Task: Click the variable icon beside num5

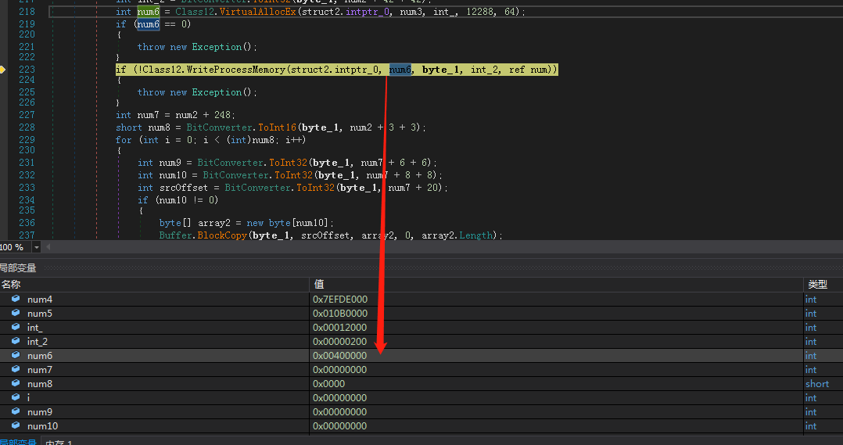Action: pos(16,313)
